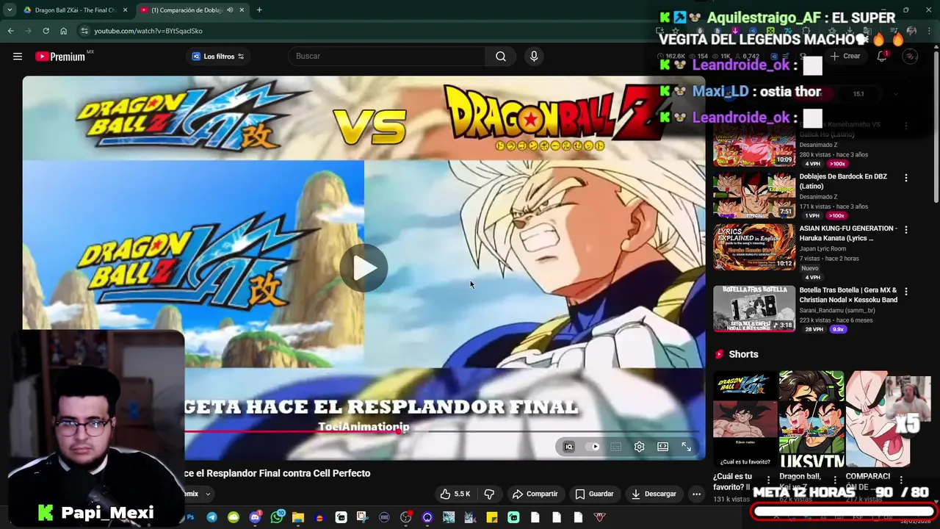The width and height of the screenshot is (940, 529).
Task: Open OBS Studio from the taskbar
Action: [405, 517]
